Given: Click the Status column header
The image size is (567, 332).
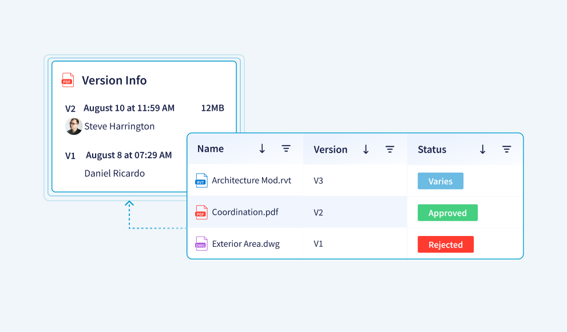Looking at the screenshot, I should point(432,150).
